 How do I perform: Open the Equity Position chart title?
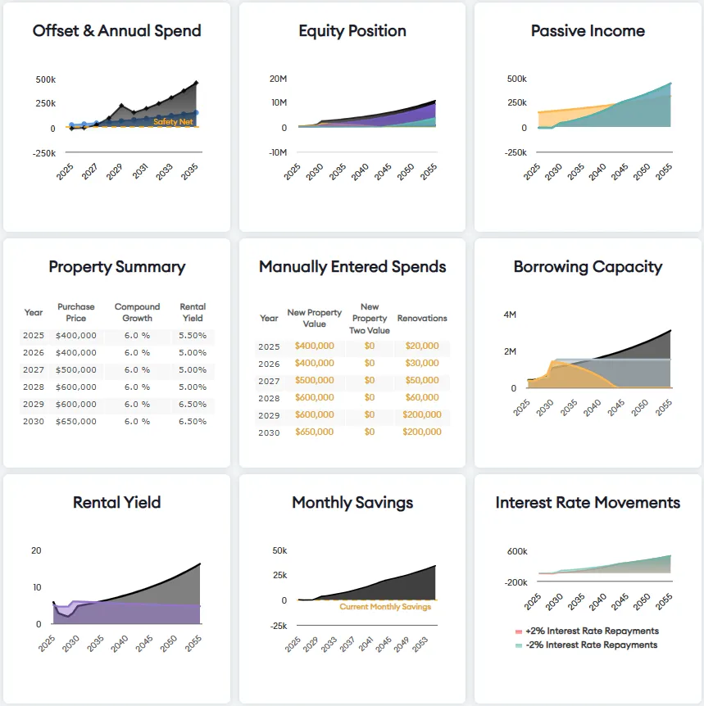[352, 31]
